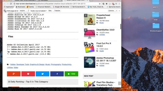Open the Applications shortcut in bookmarks bar
This screenshot has width=163, height=91.
click(x=9, y=7)
